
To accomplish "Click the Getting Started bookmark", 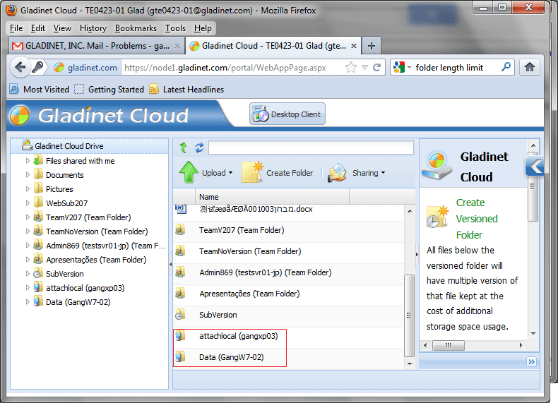I will pyautogui.click(x=109, y=89).
